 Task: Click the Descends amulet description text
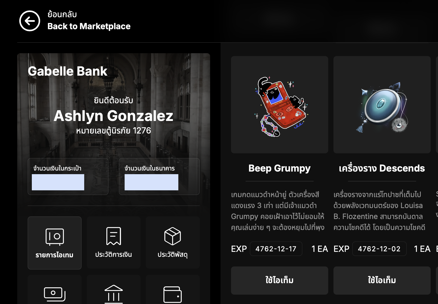pos(379,211)
